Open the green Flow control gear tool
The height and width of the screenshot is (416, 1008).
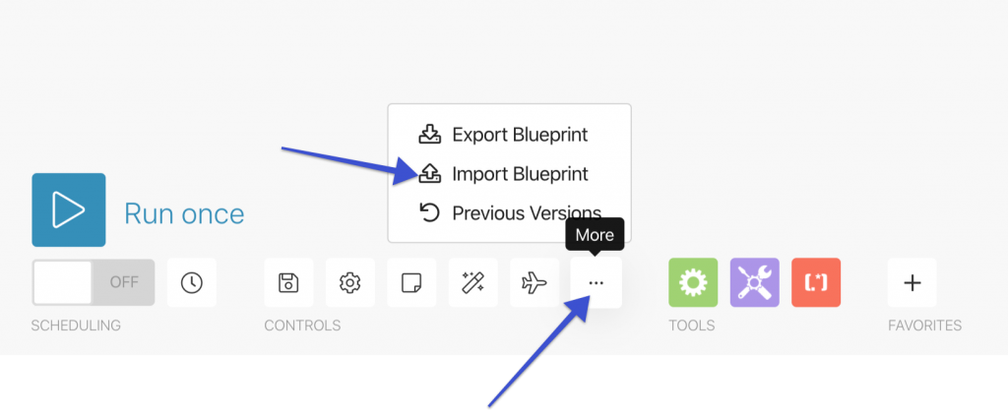(693, 282)
